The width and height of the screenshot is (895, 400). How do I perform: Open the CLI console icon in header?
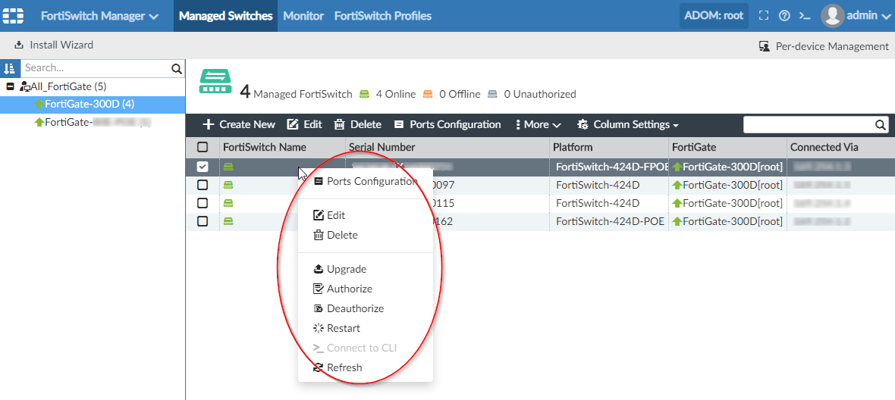805,16
